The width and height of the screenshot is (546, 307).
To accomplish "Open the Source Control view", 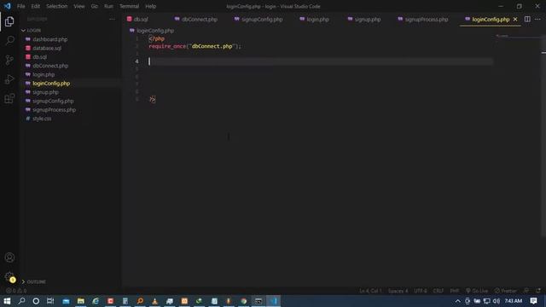I will pyautogui.click(x=9, y=60).
